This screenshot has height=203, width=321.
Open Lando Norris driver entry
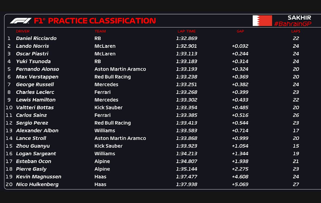(x=32, y=46)
